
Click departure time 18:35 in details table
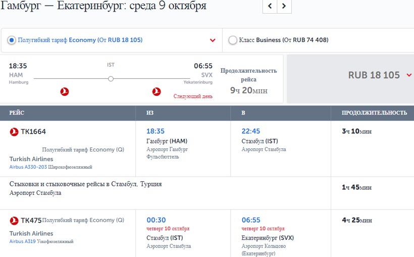(156, 131)
